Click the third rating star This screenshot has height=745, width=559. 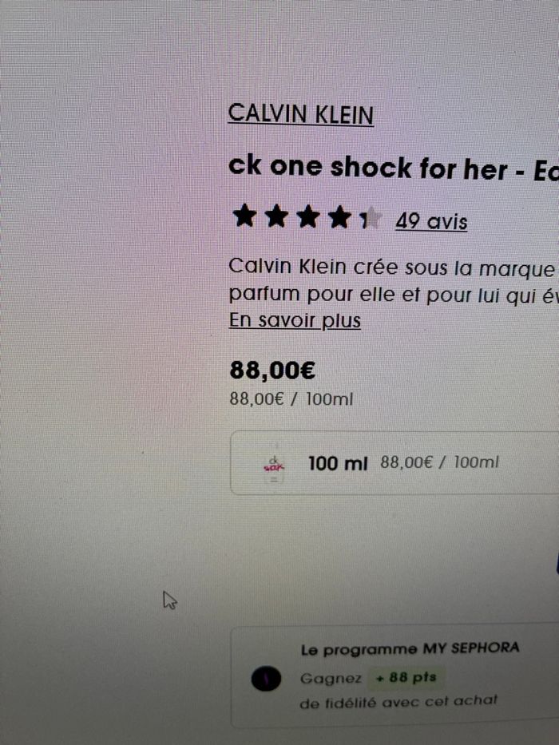[x=308, y=216]
